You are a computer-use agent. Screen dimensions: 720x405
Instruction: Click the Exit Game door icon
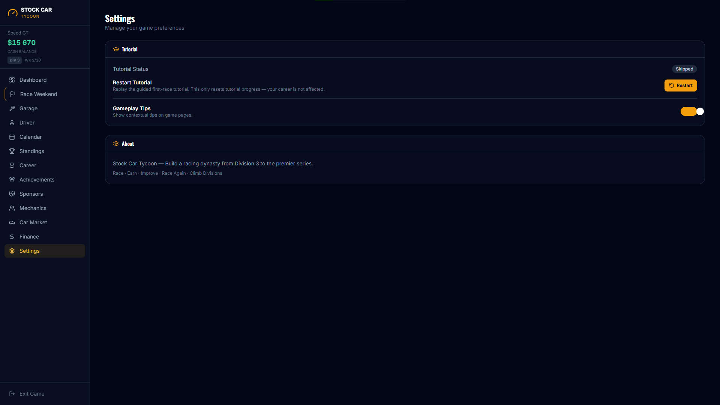(x=12, y=394)
